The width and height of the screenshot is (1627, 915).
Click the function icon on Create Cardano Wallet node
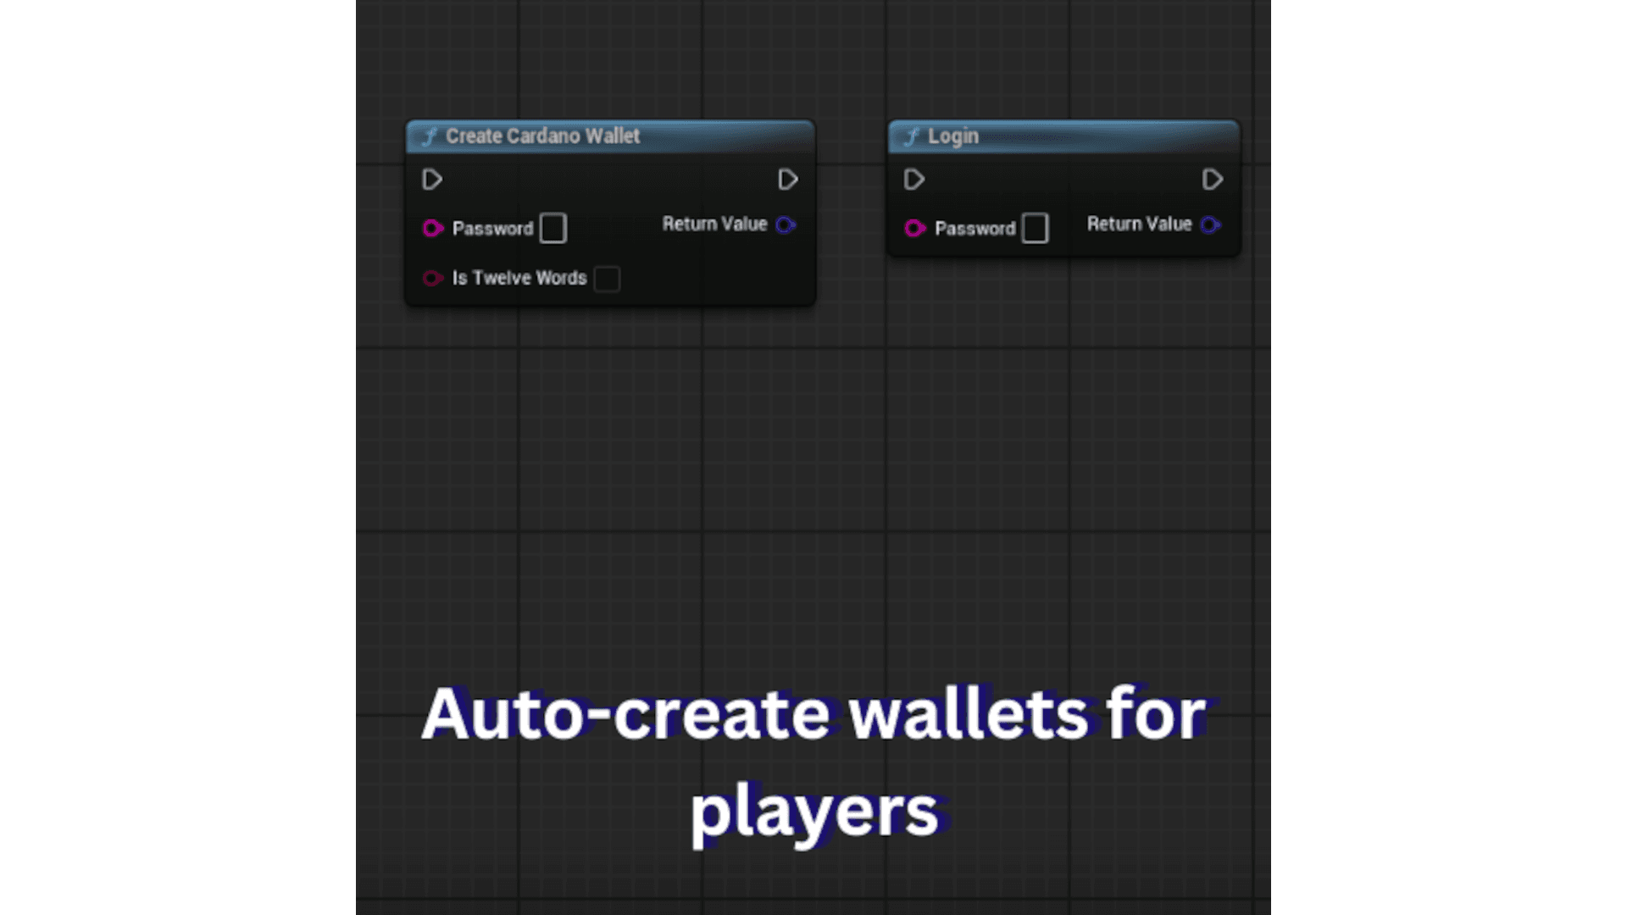click(430, 136)
